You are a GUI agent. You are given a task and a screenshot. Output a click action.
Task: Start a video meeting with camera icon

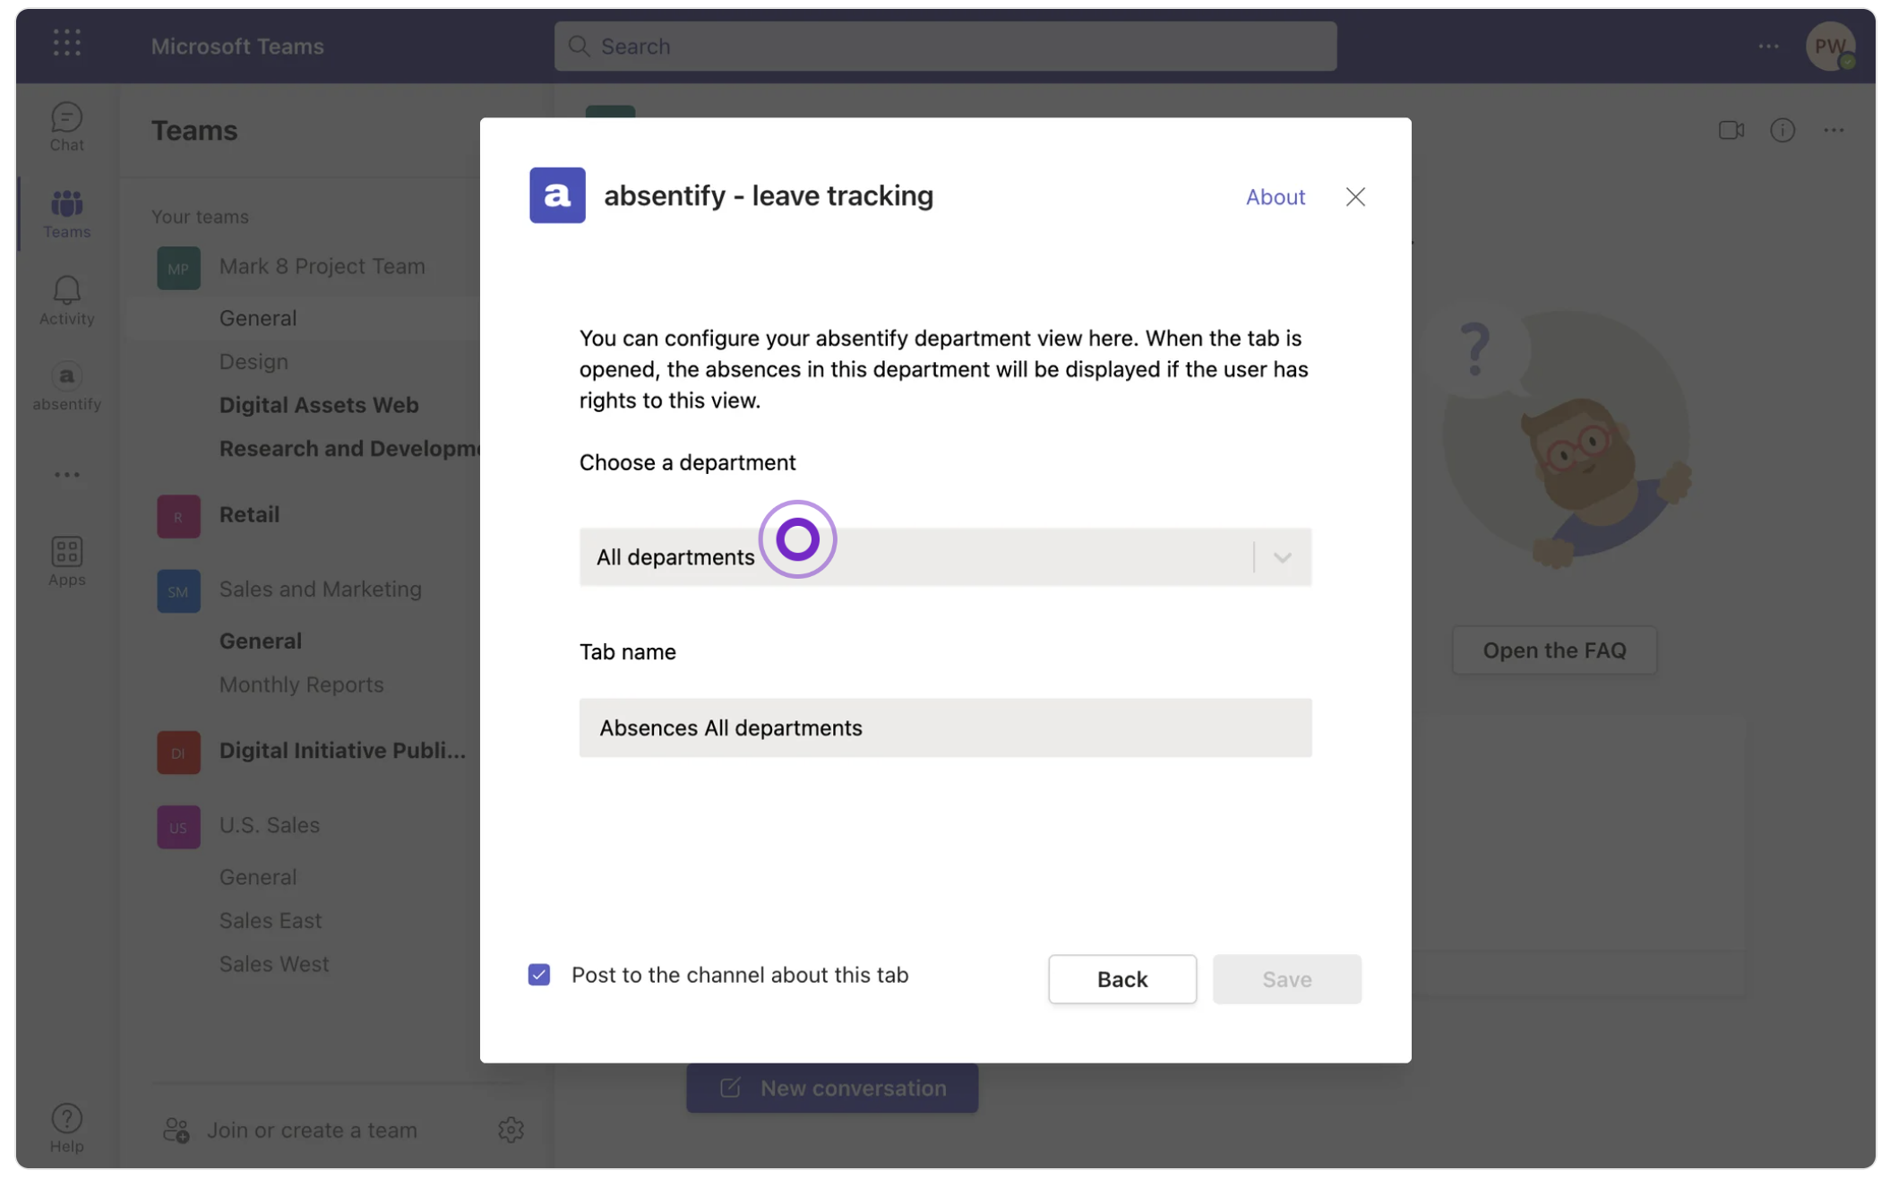click(x=1731, y=130)
